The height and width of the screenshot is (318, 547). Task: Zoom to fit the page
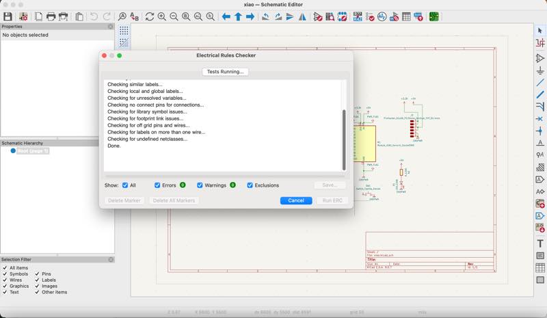pos(186,16)
